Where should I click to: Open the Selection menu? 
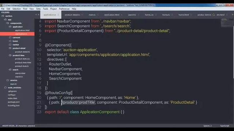pyautogui.click(x=16, y=9)
